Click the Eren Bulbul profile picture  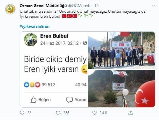(x=31, y=40)
